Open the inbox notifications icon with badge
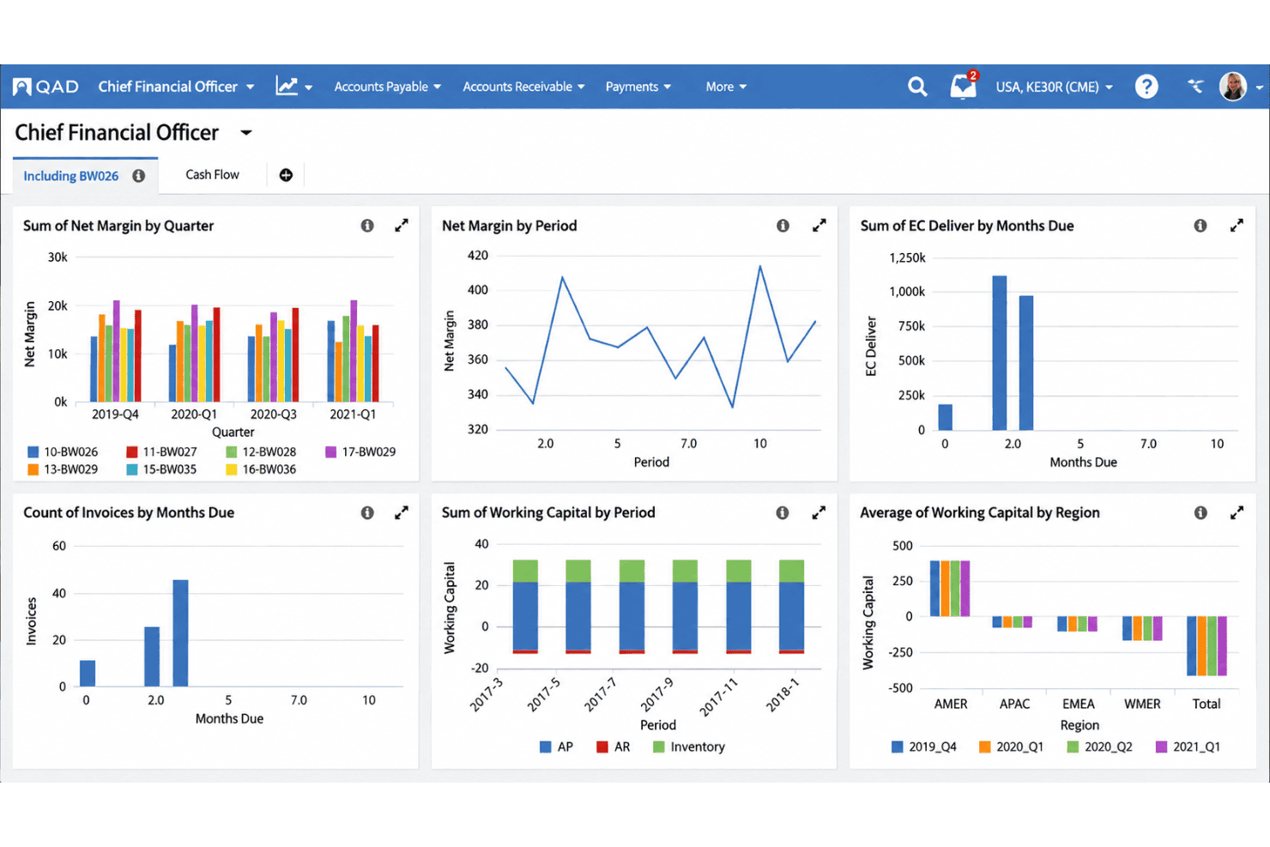Image resolution: width=1270 pixels, height=847 pixels. tap(964, 86)
